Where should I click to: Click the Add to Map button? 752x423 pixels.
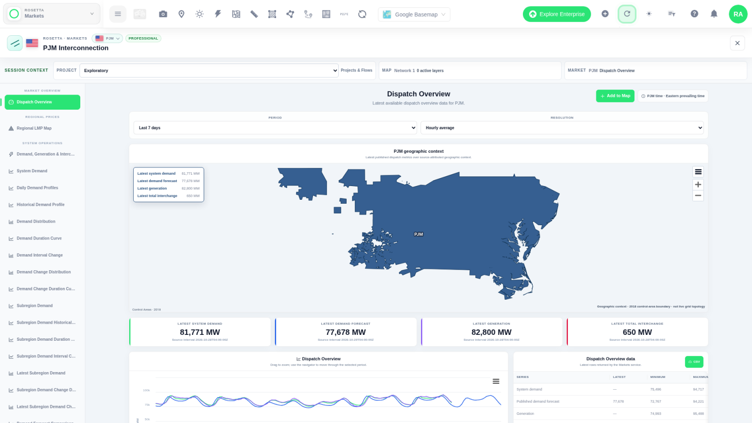click(x=615, y=96)
